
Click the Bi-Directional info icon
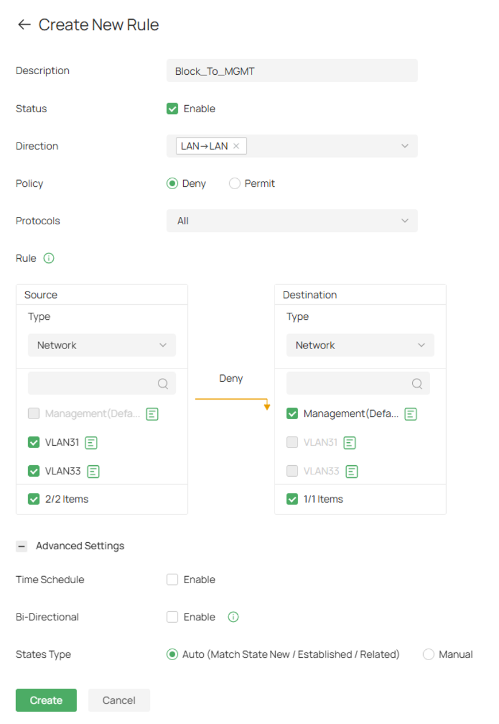tap(233, 617)
